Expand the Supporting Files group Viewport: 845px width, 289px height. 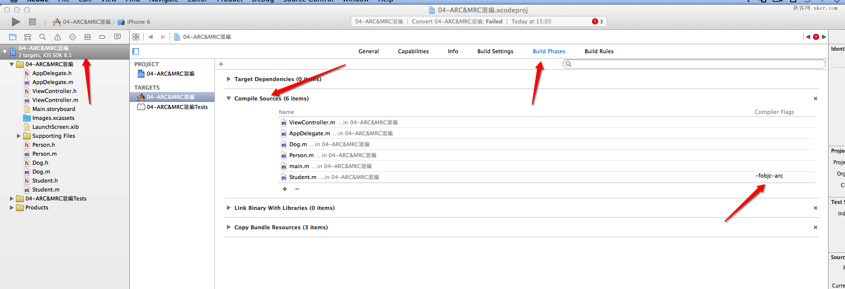(18, 136)
